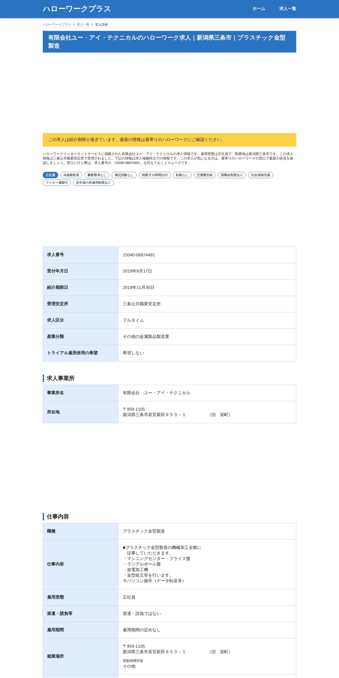Click the ラジアルボール盤 line
Screen dimensions: 339x678
(142, 564)
